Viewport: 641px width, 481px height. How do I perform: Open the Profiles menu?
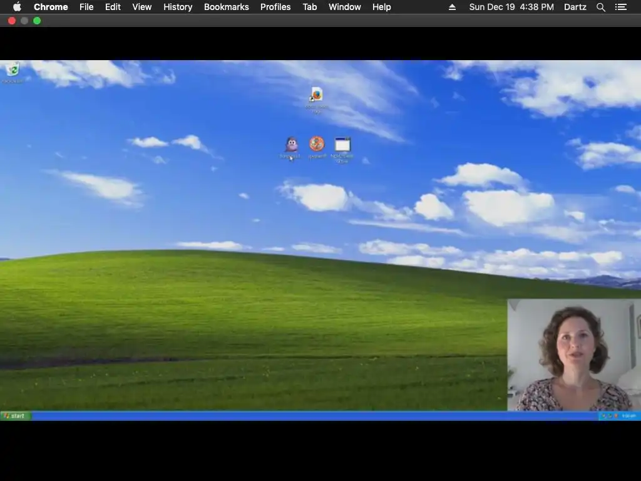point(275,7)
